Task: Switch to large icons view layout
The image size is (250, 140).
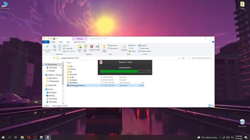Action: pyautogui.click(x=212, y=106)
